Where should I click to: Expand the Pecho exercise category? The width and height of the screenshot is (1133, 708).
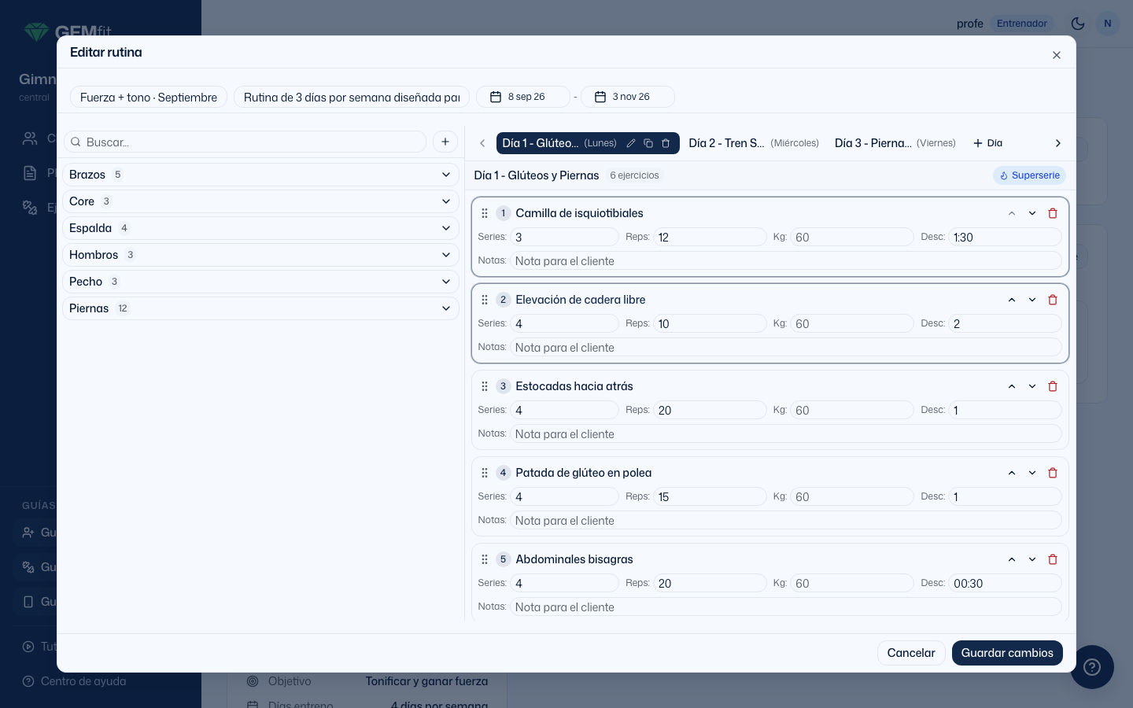(260, 282)
